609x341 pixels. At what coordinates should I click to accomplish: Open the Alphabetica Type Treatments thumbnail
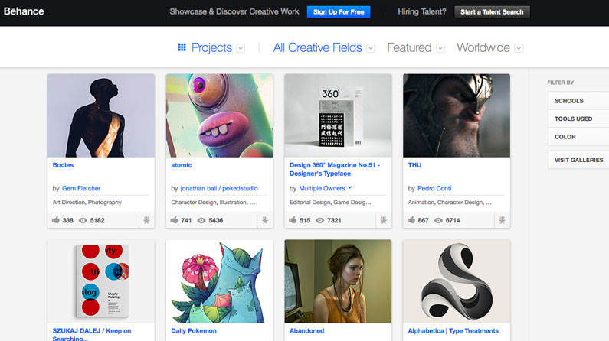coord(457,281)
